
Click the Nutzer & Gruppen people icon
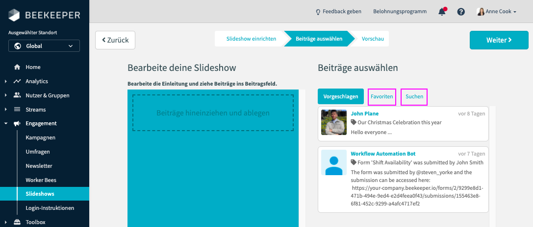[17, 95]
